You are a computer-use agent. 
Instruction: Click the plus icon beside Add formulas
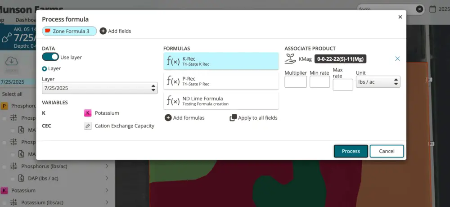pyautogui.click(x=168, y=118)
